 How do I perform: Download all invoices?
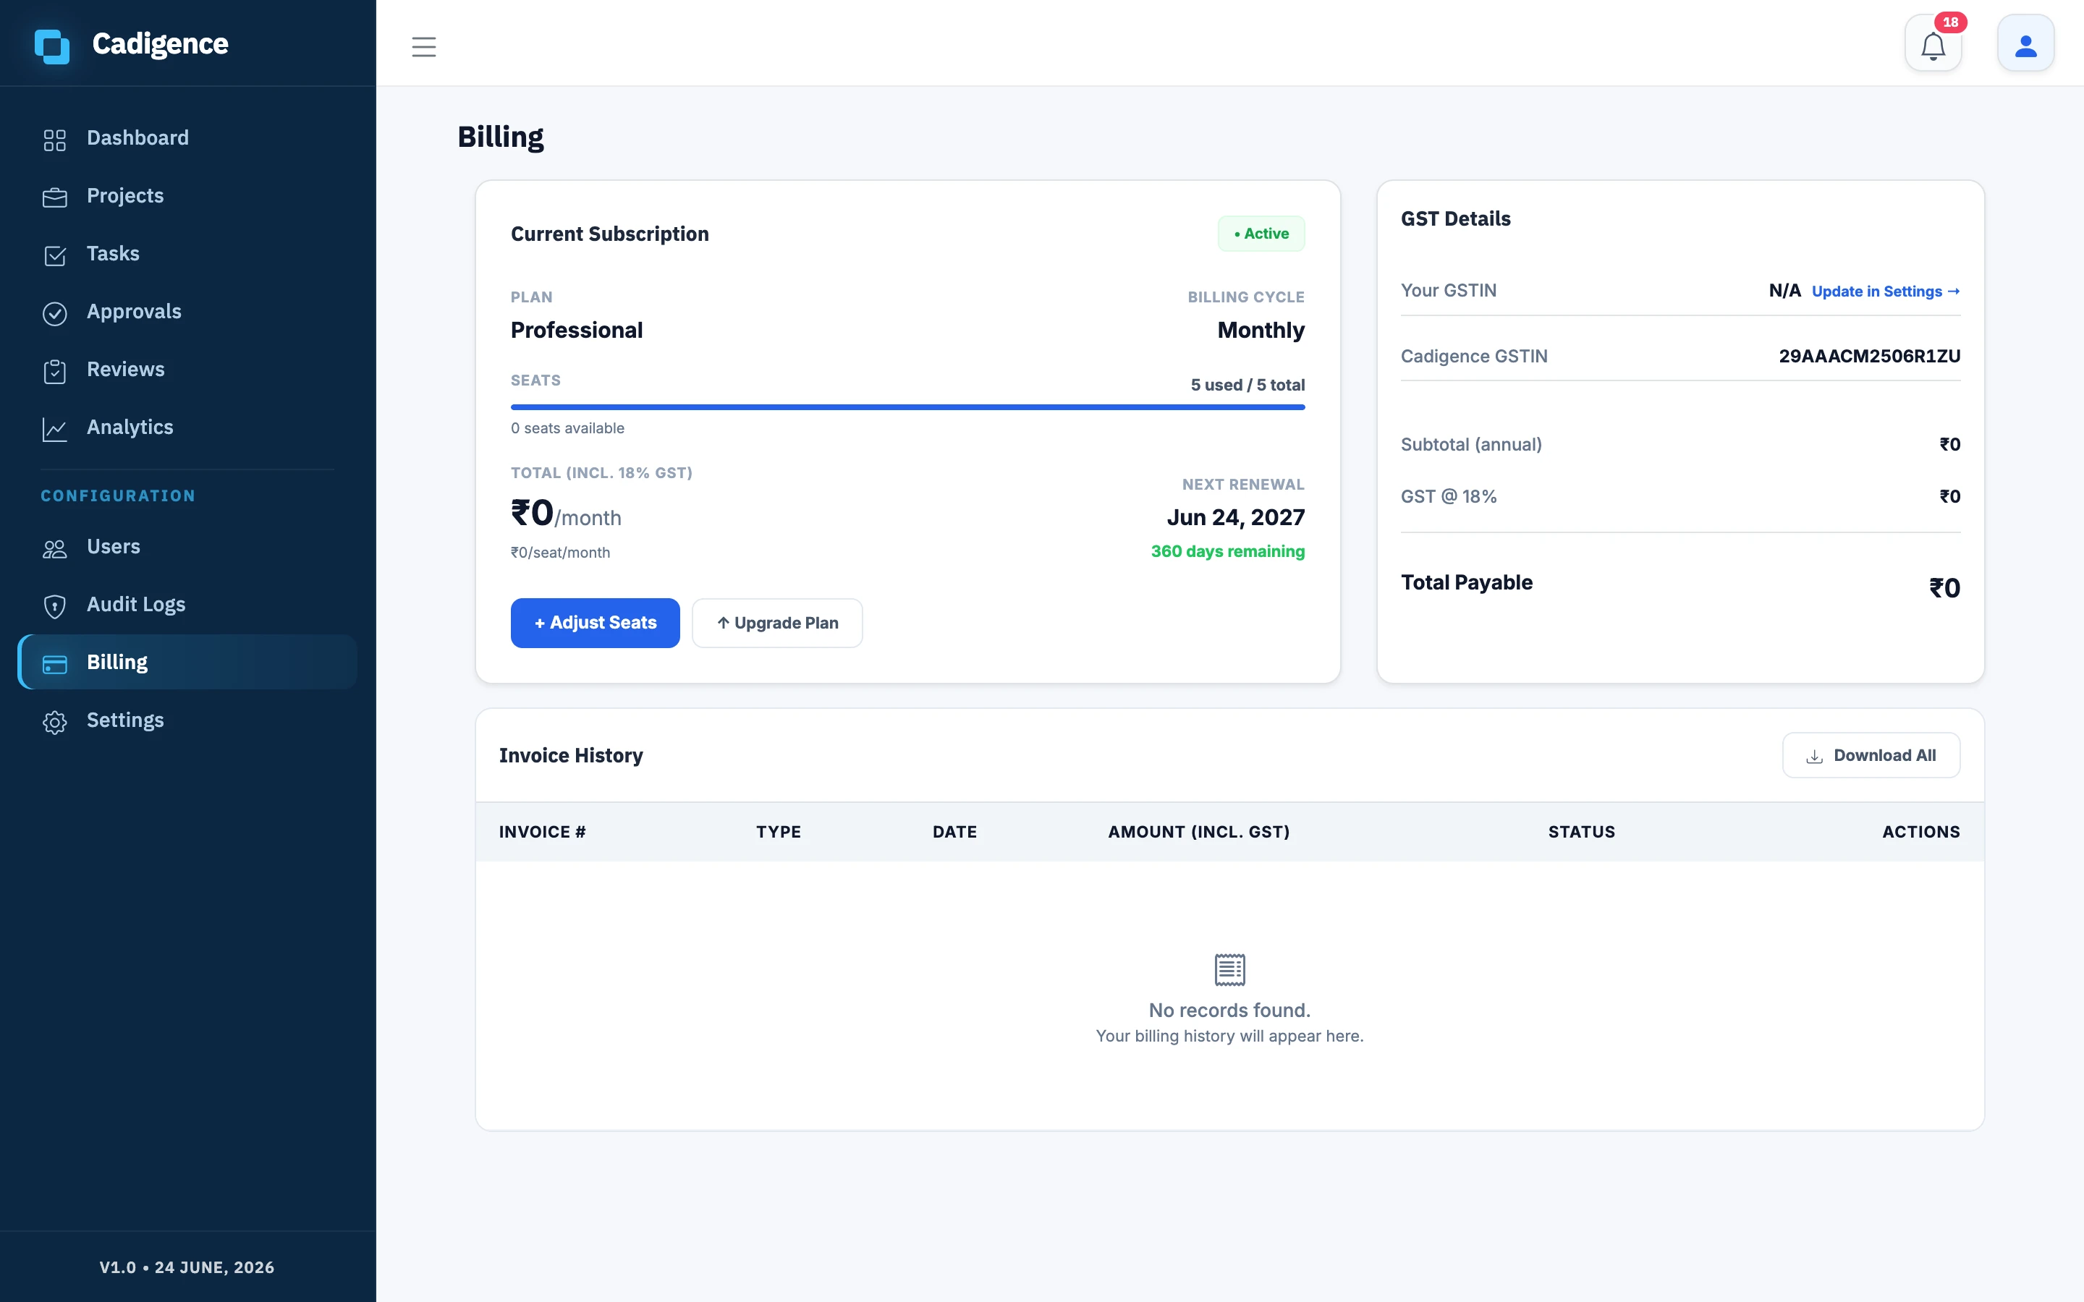point(1871,755)
